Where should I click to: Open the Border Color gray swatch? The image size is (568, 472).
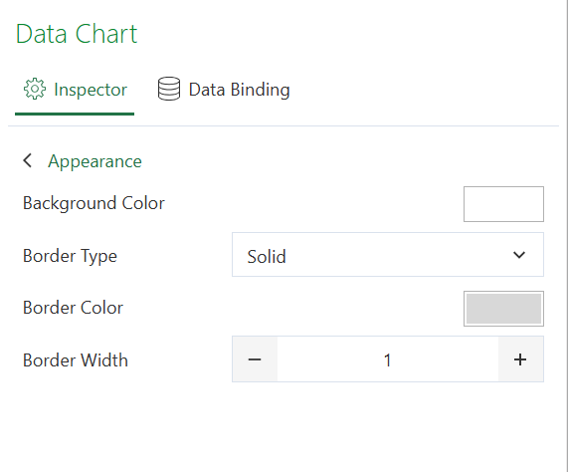503,309
